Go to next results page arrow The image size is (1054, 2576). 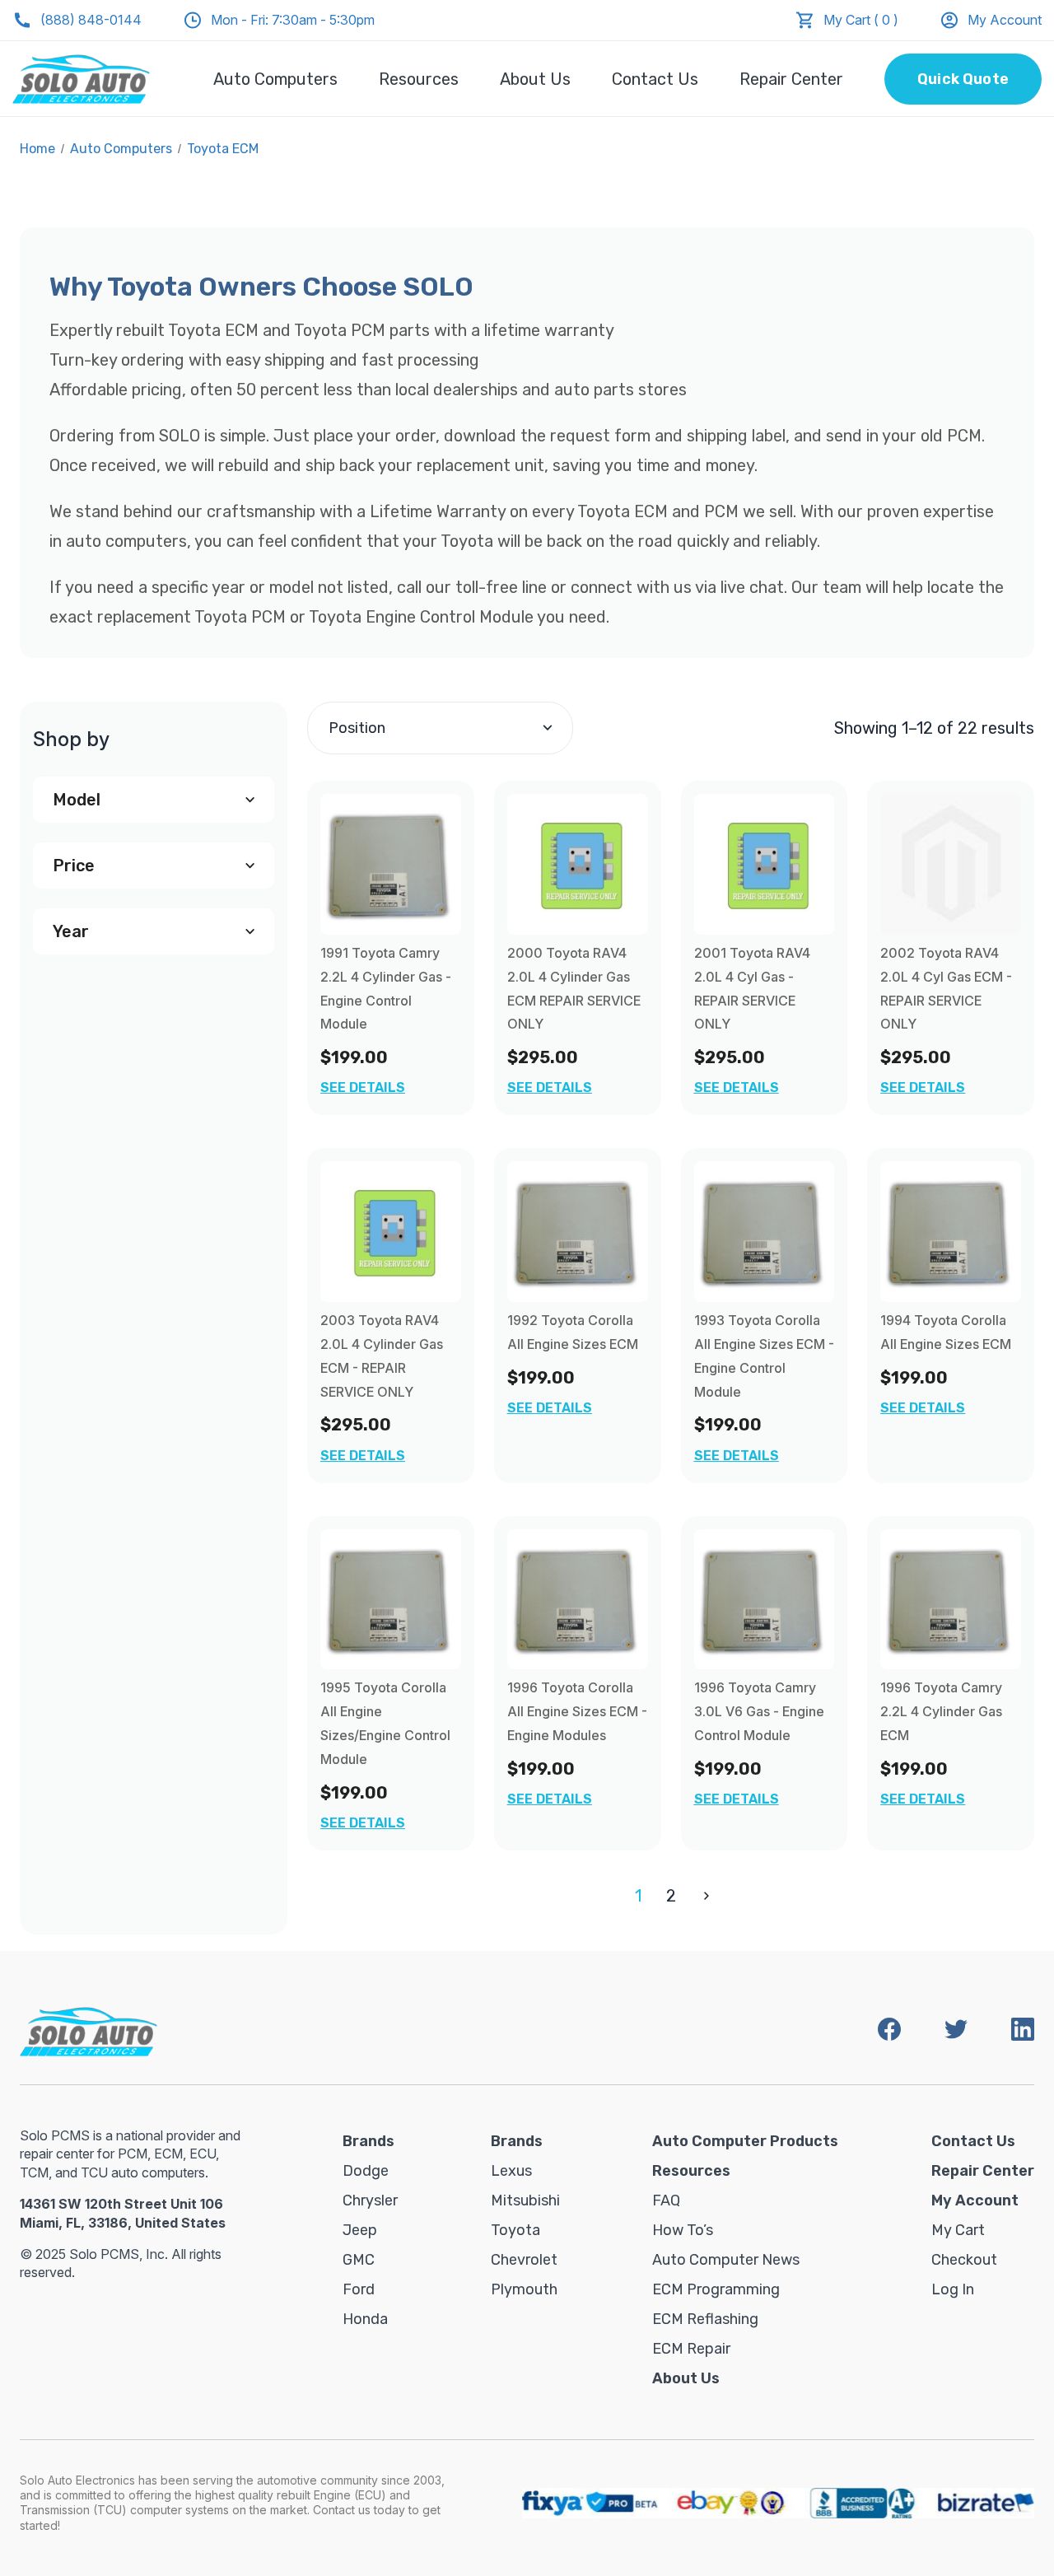pos(706,1895)
